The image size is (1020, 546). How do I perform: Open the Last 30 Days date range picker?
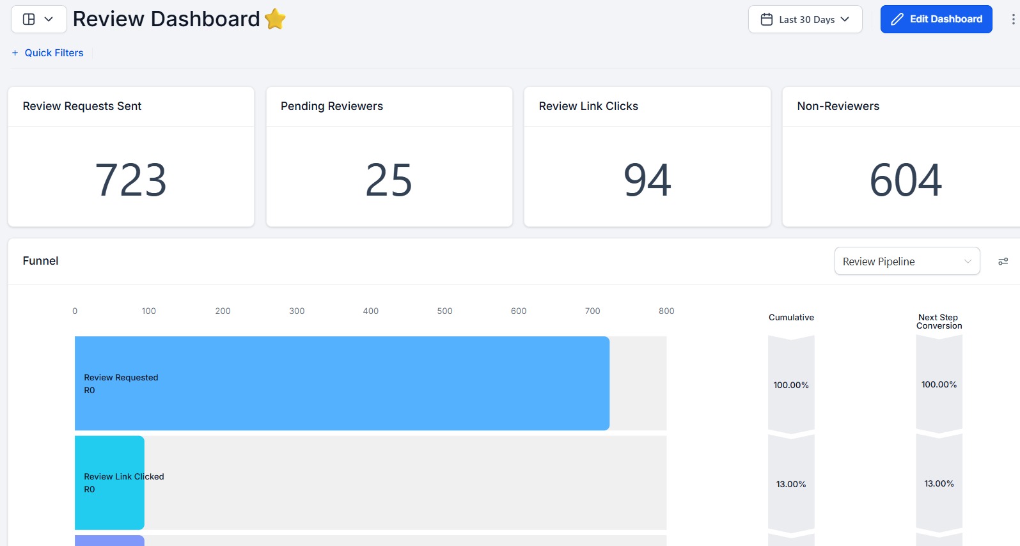click(x=805, y=19)
